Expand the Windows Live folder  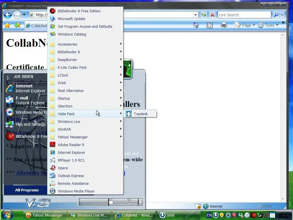(85, 121)
